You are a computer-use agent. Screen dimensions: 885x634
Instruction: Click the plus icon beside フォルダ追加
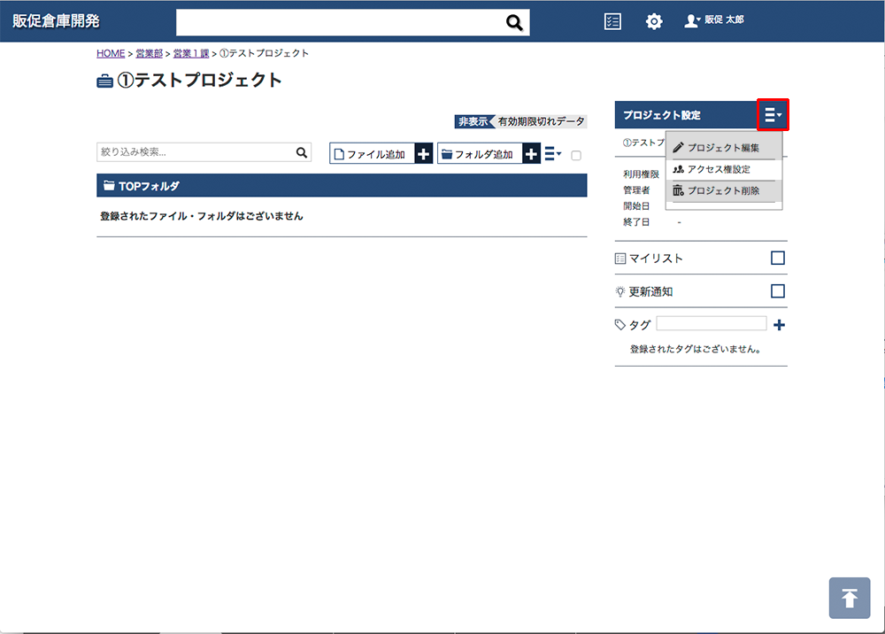tap(531, 153)
